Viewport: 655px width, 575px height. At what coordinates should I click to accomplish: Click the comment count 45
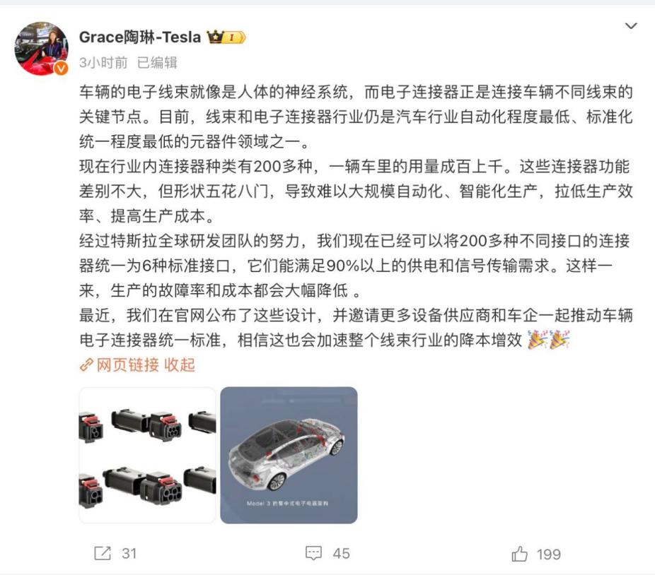coord(341,554)
